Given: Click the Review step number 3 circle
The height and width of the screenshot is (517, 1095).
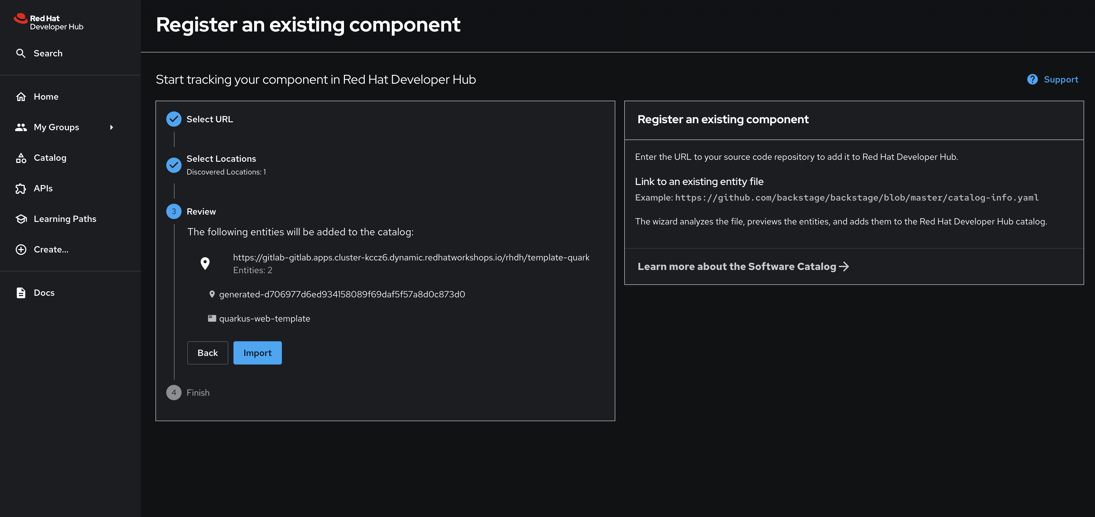Looking at the screenshot, I should (x=174, y=211).
